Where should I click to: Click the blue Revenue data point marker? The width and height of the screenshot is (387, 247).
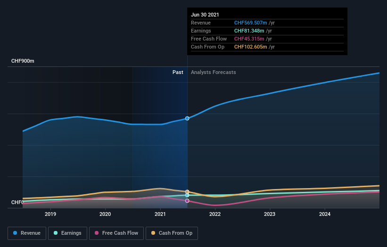pos(187,118)
